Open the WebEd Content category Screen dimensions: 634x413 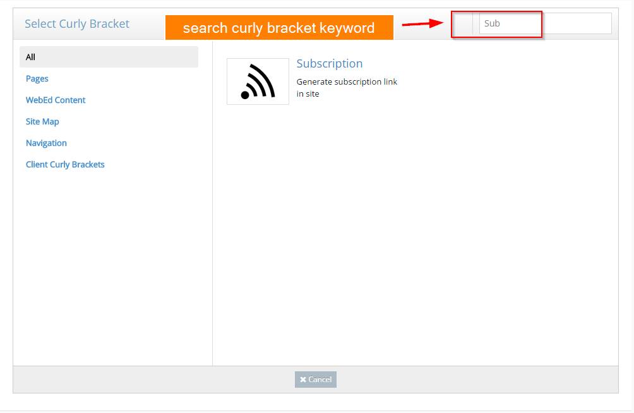[56, 100]
